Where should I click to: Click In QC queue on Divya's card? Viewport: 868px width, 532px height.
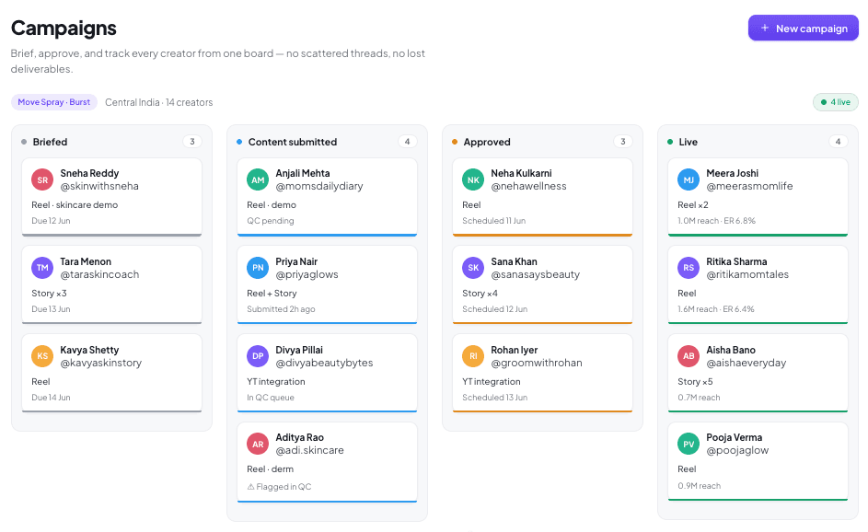[270, 398]
